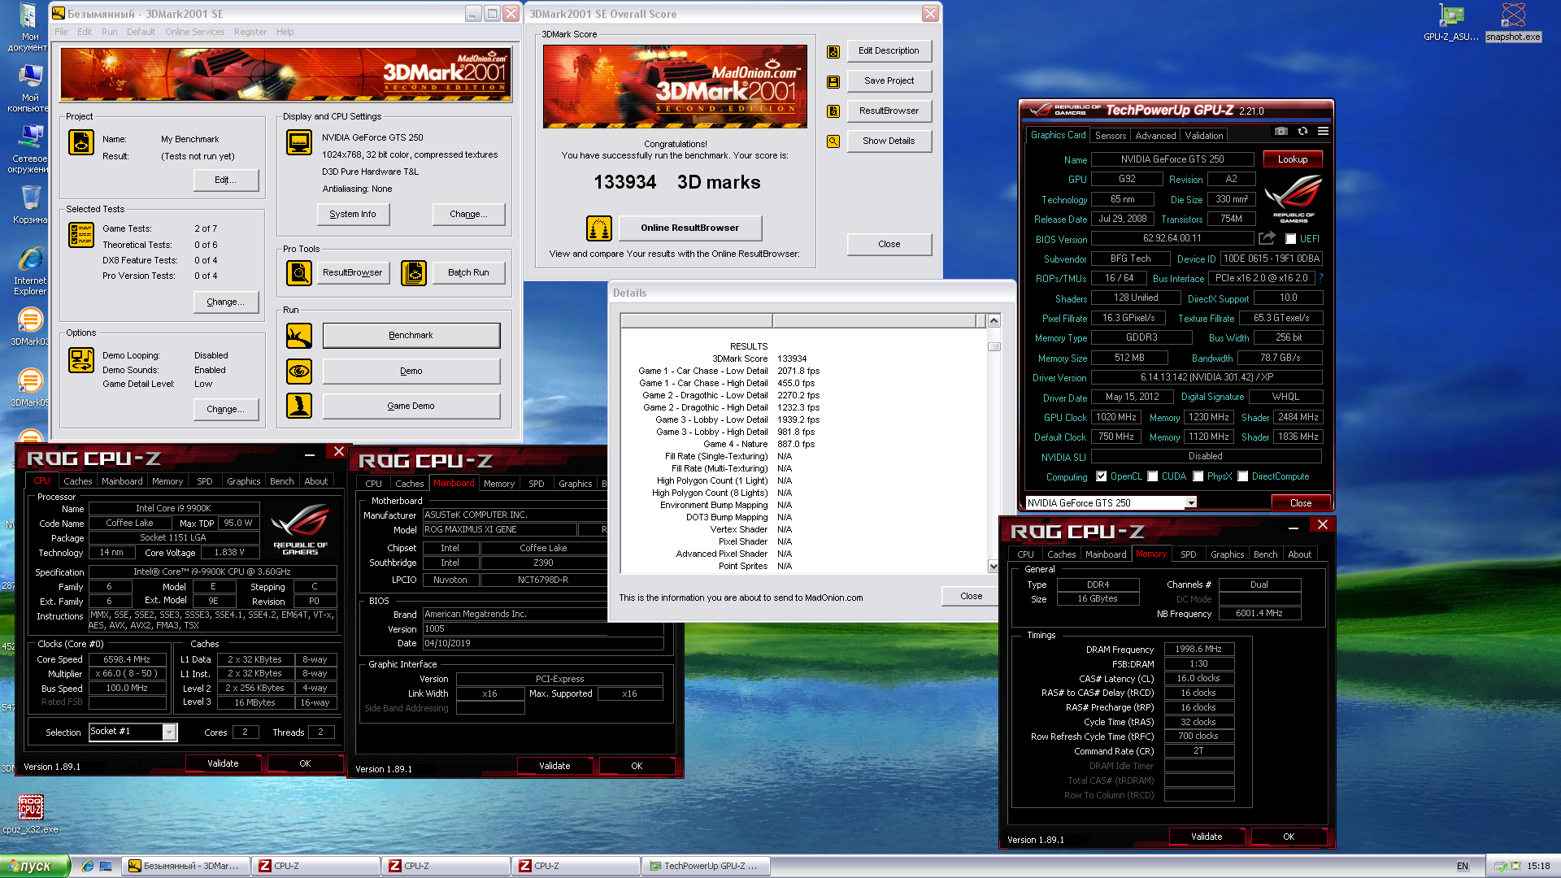Screen dimensions: 1561x878
Task: Click the Batch Run button
Action: tap(468, 272)
